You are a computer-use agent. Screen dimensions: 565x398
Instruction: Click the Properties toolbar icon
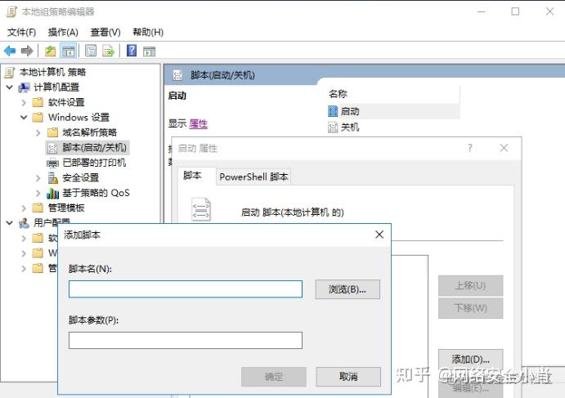coord(91,51)
